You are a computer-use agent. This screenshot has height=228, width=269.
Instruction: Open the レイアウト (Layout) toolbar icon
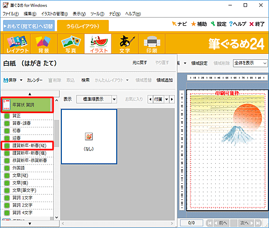pos(17,44)
